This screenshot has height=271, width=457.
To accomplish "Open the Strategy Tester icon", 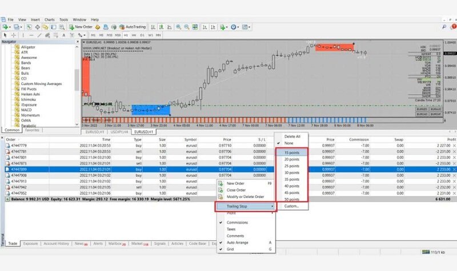I will pos(62,27).
